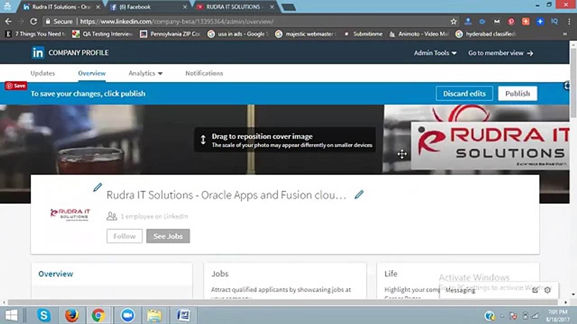Expand the Analytics dropdown tab
The height and width of the screenshot is (324, 577).
pyautogui.click(x=145, y=73)
